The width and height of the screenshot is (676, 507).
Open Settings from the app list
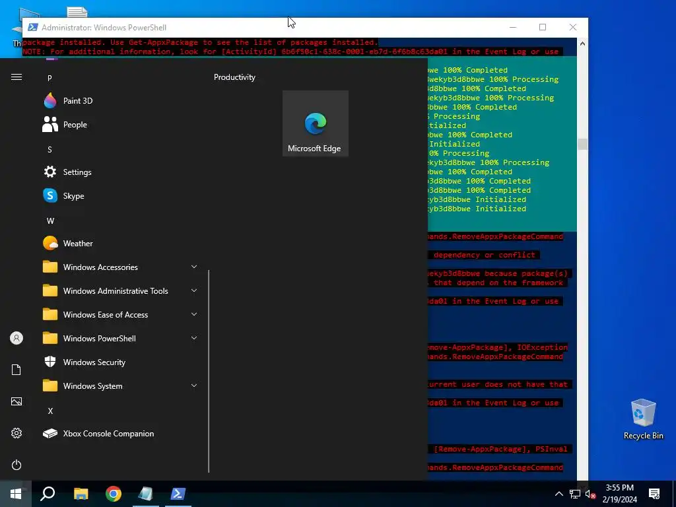121,172
